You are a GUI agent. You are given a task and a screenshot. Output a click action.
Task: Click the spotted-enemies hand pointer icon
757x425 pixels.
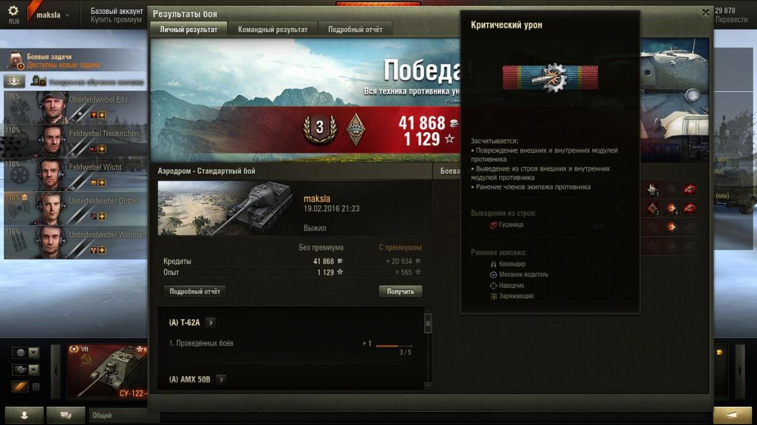click(x=653, y=189)
